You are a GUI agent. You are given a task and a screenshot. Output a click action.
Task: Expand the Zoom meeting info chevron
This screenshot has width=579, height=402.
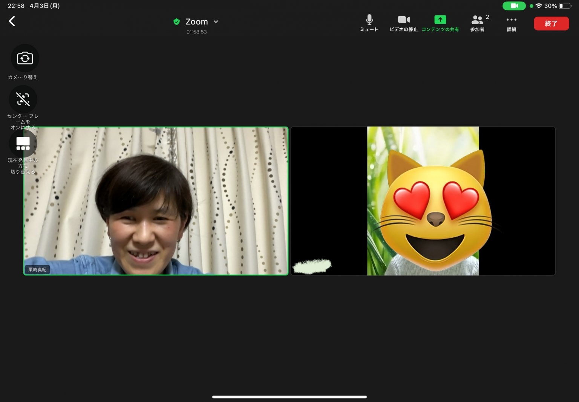point(216,22)
